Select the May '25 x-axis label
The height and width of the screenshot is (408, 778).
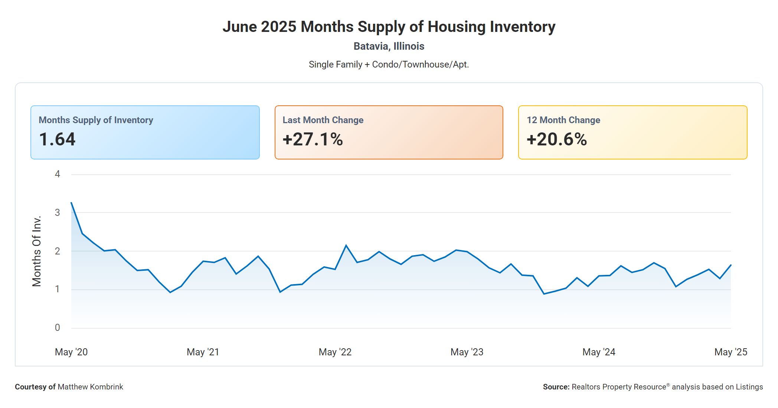point(730,352)
